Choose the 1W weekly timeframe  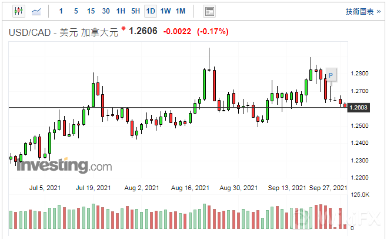pyautogui.click(x=165, y=11)
